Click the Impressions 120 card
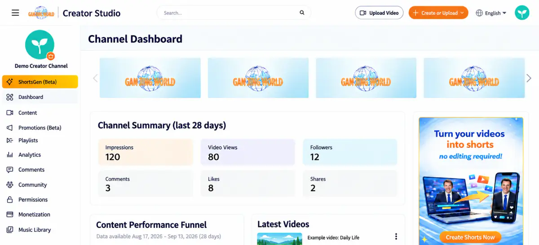The height and width of the screenshot is (245, 539). pos(146,152)
